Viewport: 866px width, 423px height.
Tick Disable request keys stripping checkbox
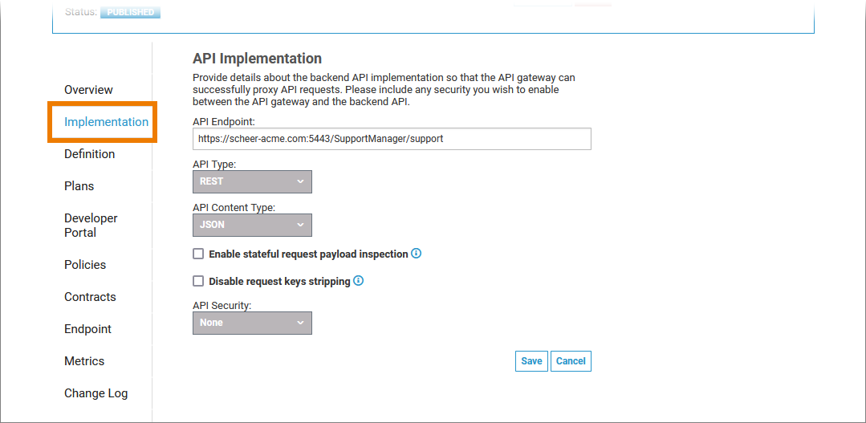(198, 282)
